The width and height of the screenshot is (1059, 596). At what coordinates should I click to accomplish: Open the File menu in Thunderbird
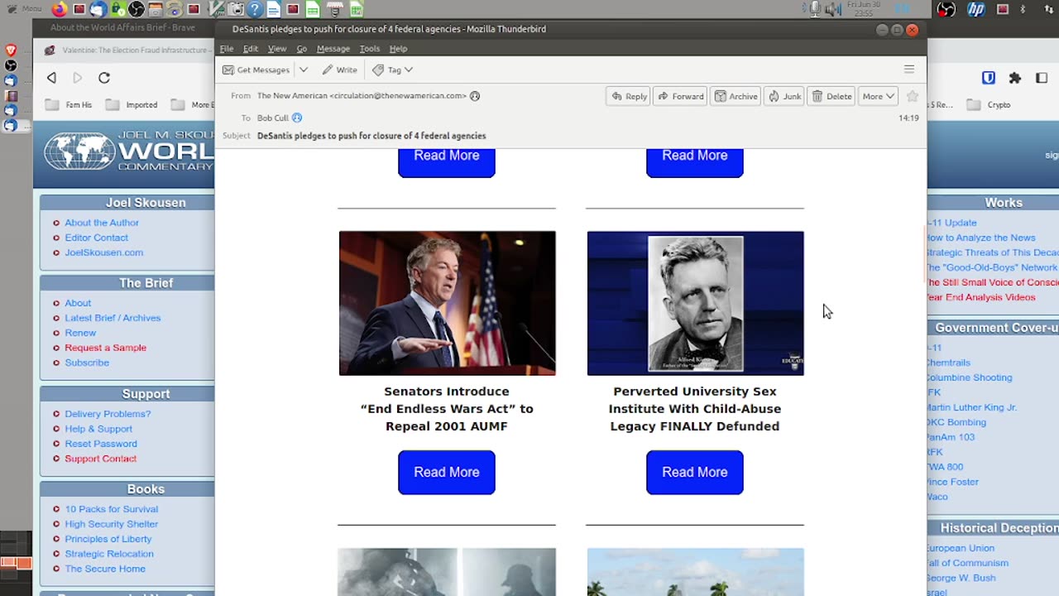pos(226,49)
